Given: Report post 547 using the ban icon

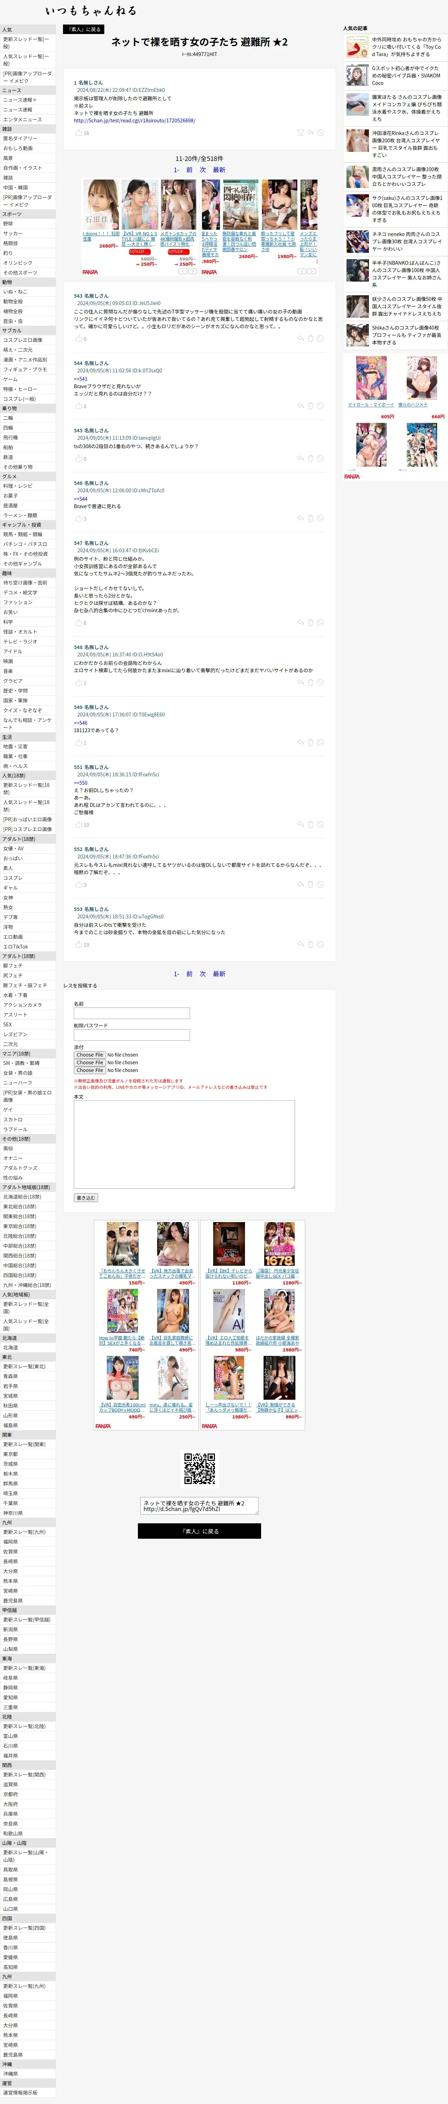Looking at the screenshot, I should pos(320,622).
